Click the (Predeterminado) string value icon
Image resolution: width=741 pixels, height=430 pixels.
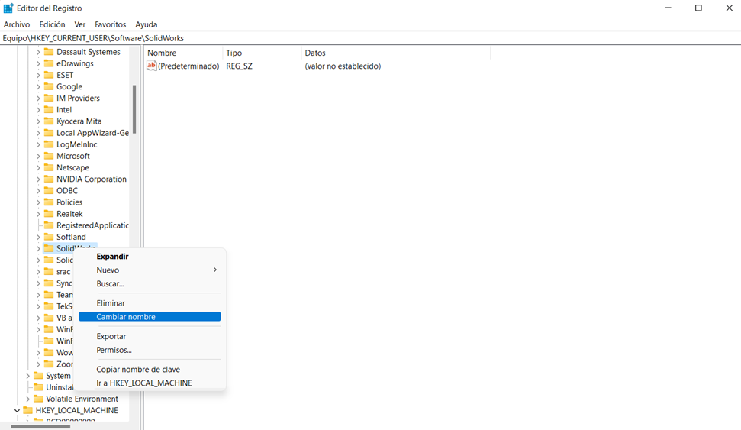[x=151, y=66]
